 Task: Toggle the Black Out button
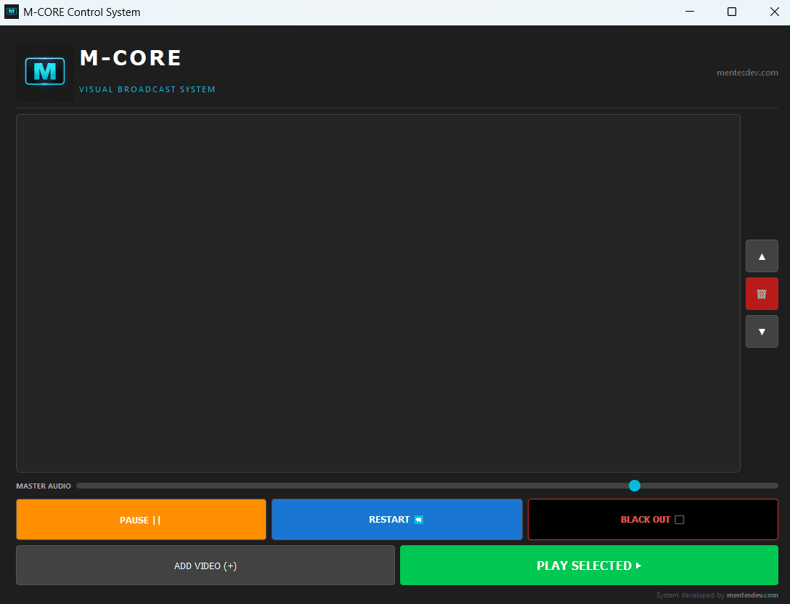click(x=653, y=519)
